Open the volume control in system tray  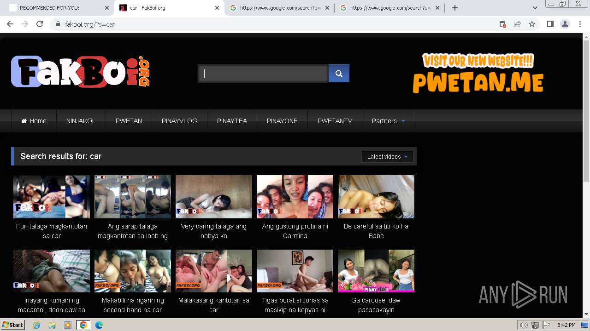click(524, 325)
